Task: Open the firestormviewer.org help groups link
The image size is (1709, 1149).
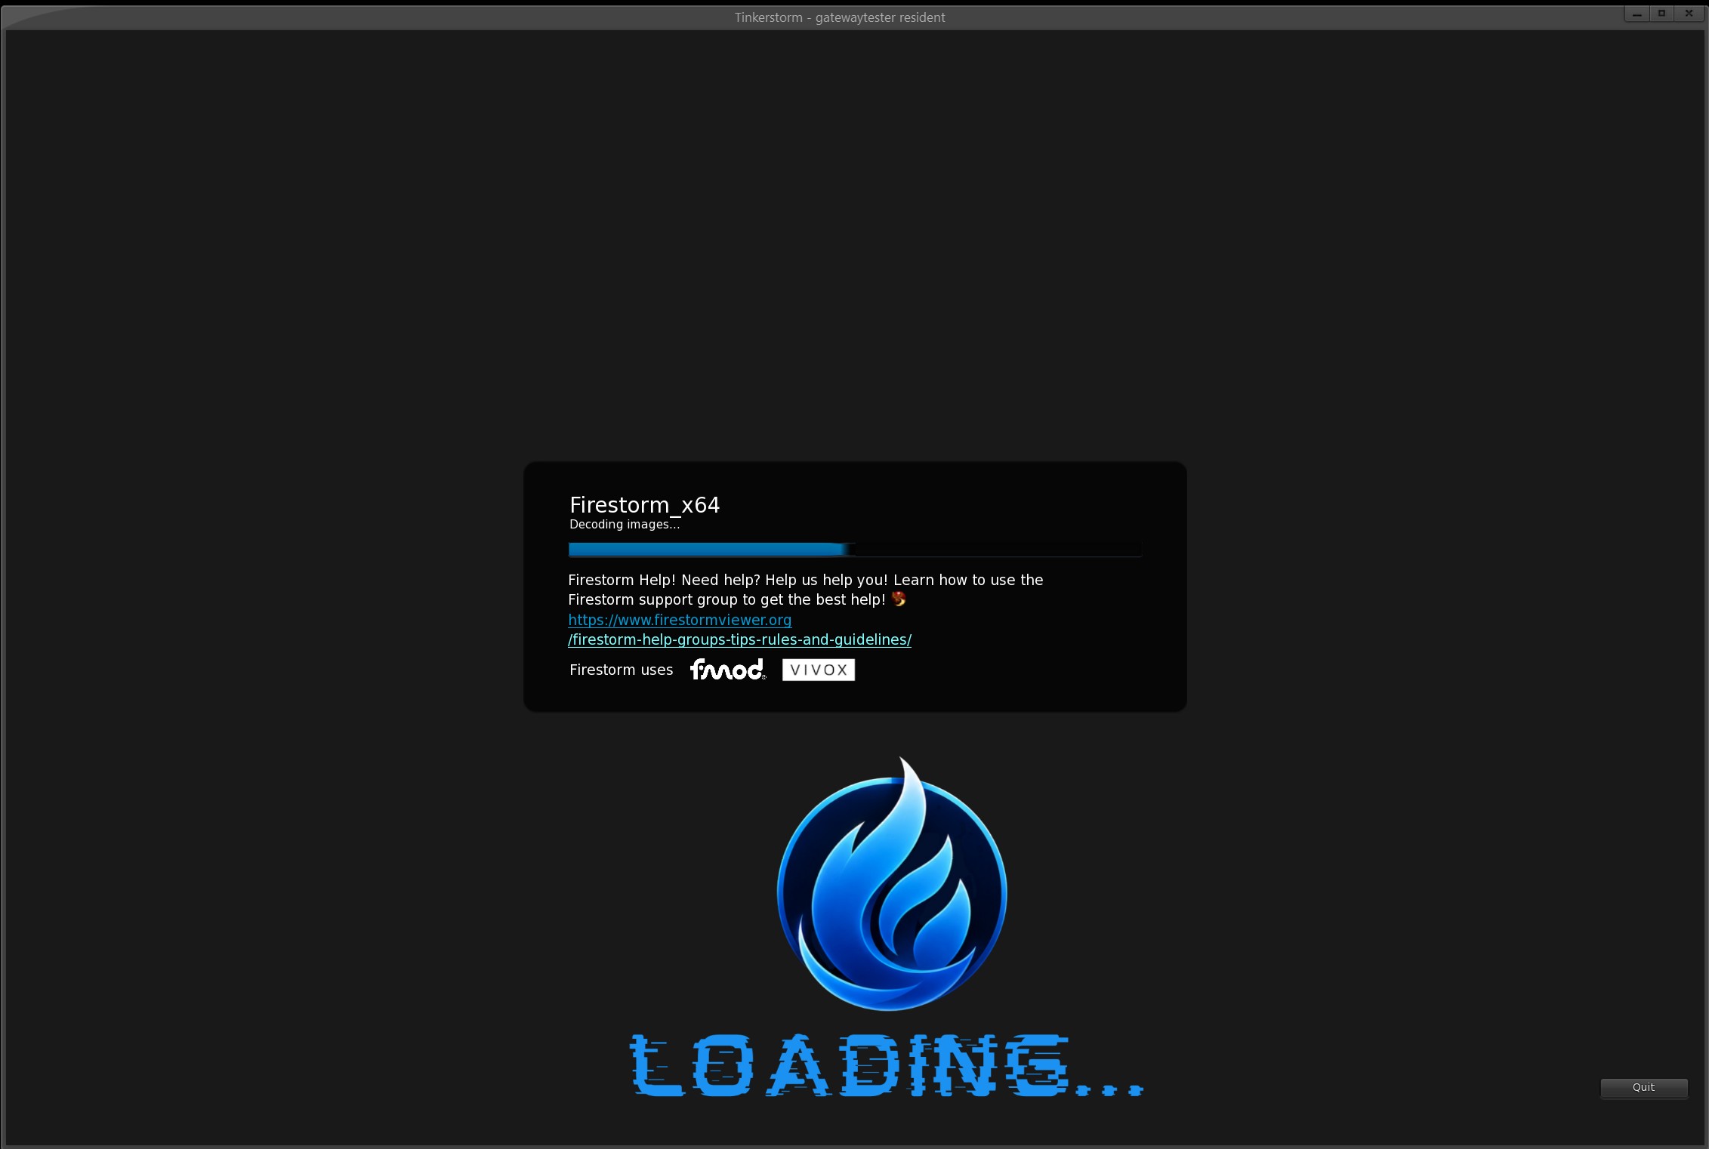Action: (739, 630)
